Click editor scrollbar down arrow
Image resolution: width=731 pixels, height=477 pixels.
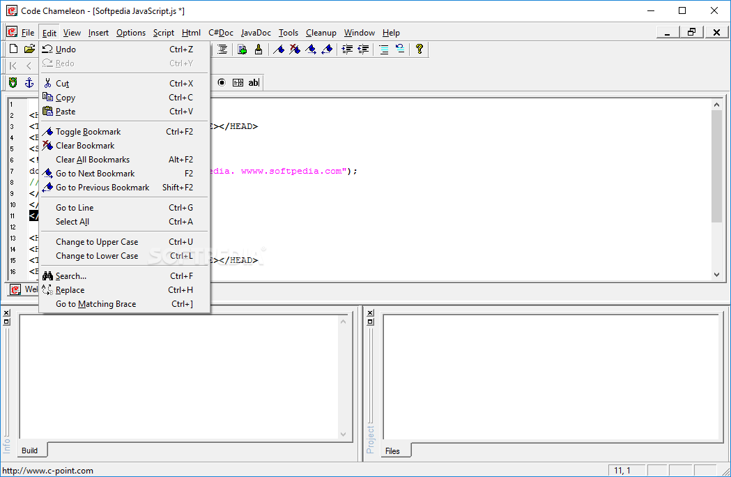pyautogui.click(x=717, y=275)
